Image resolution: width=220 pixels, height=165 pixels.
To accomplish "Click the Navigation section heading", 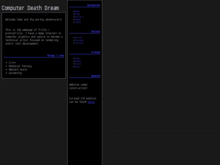I will click(x=94, y=5).
